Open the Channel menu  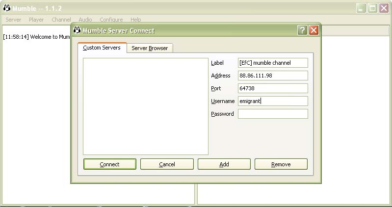tap(61, 20)
